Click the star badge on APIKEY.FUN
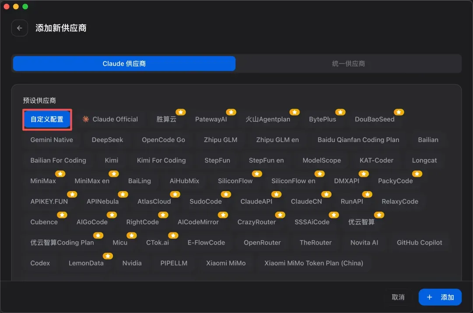This screenshot has width=473, height=313. [x=72, y=194]
